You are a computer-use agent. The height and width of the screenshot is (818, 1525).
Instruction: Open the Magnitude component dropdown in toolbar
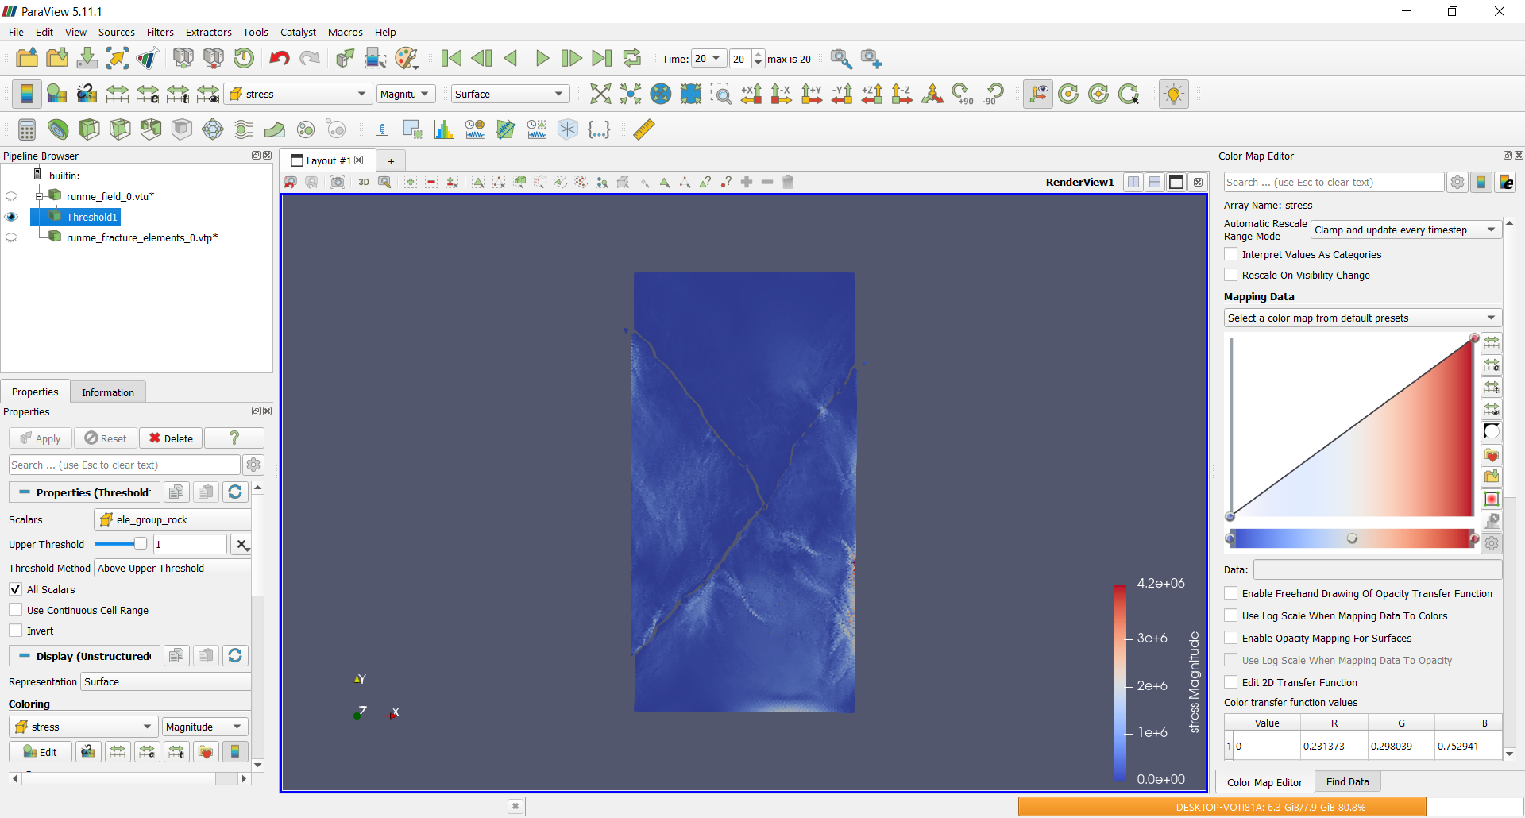click(x=405, y=94)
